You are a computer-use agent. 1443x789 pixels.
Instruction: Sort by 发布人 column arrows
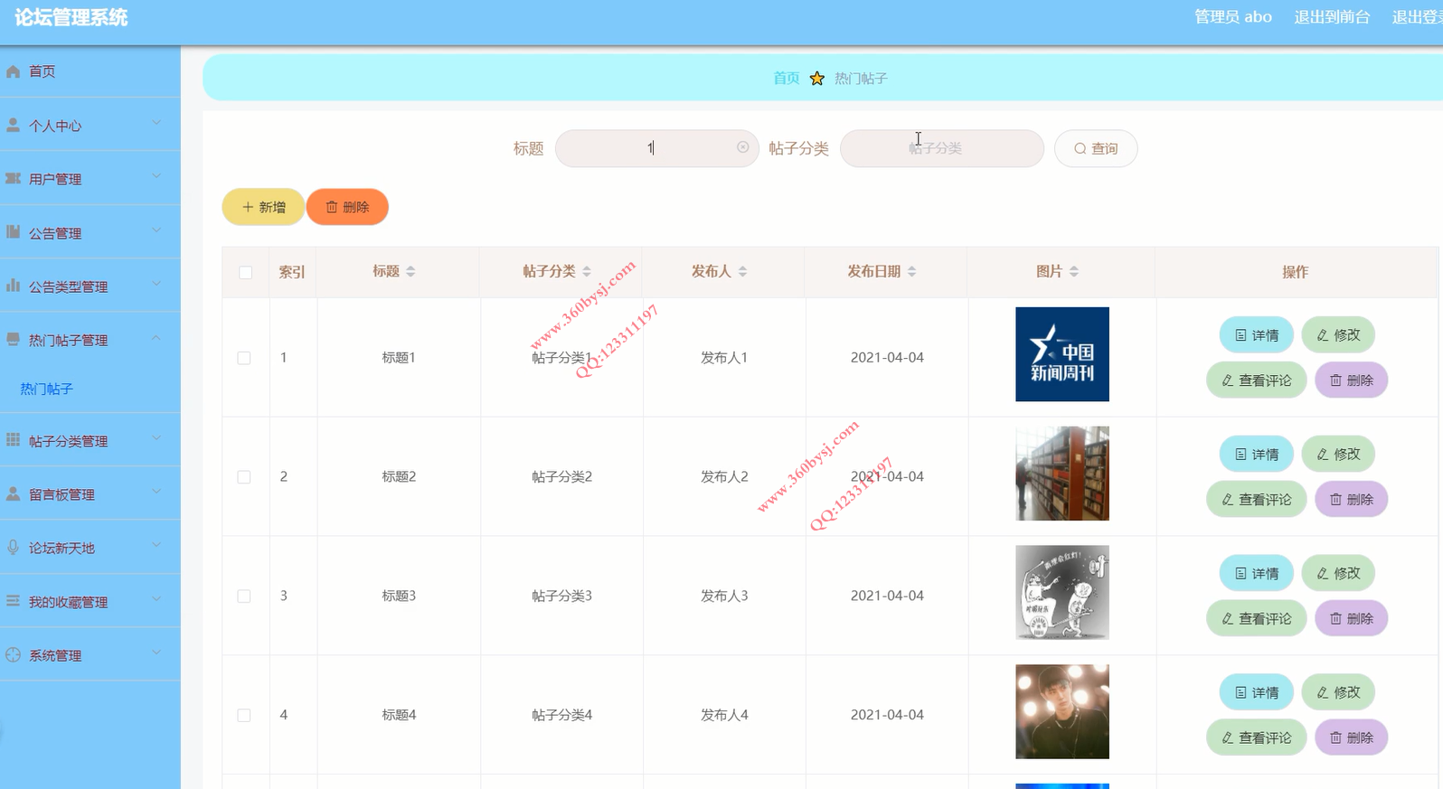pos(742,271)
